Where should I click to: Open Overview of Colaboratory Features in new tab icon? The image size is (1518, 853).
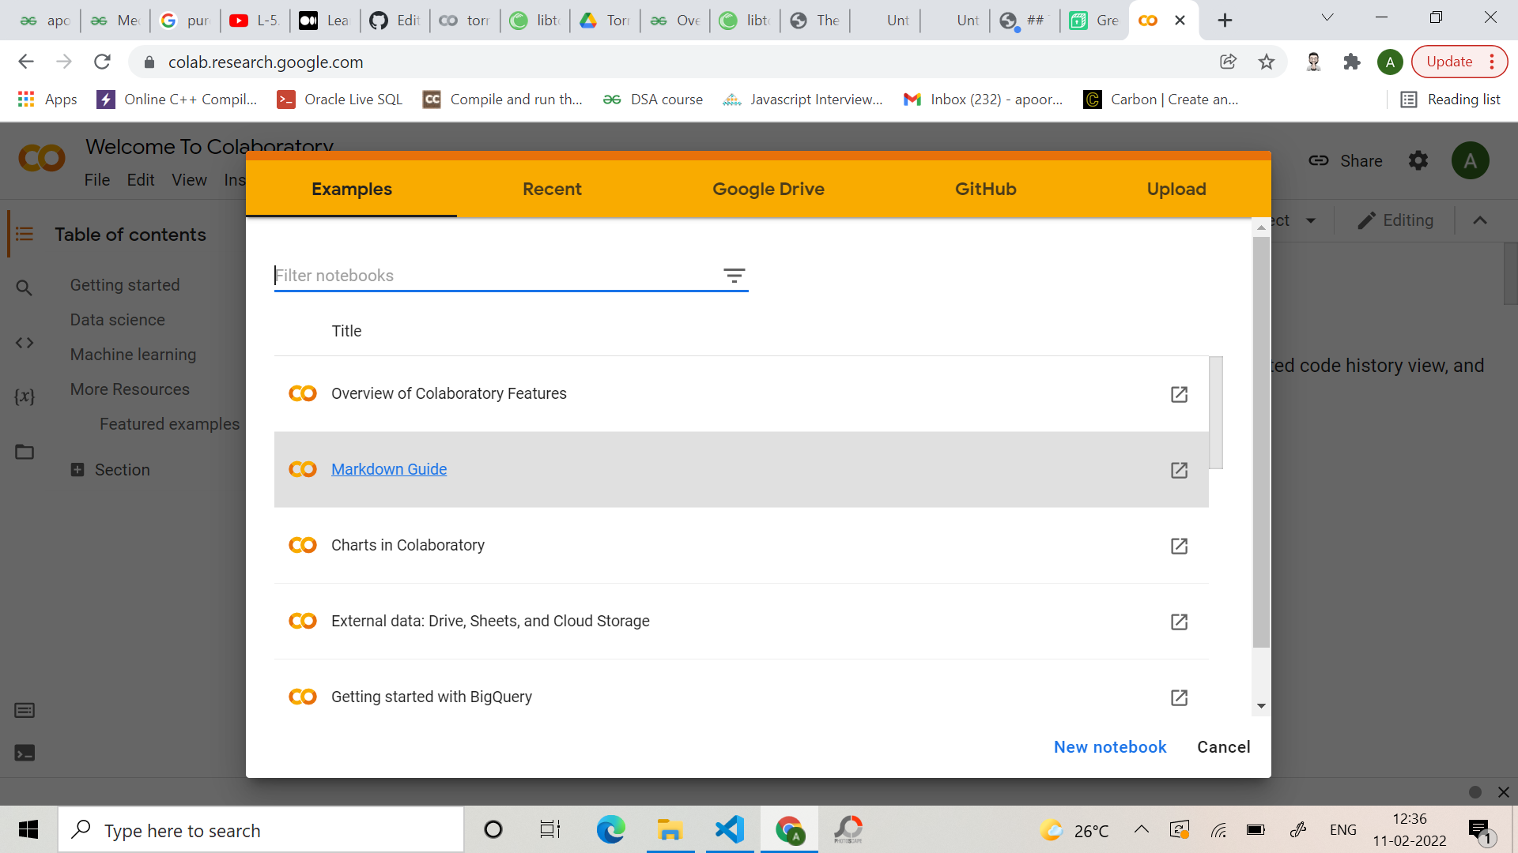(x=1179, y=394)
